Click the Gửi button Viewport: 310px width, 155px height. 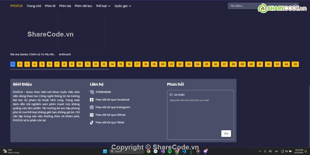[x=226, y=134]
